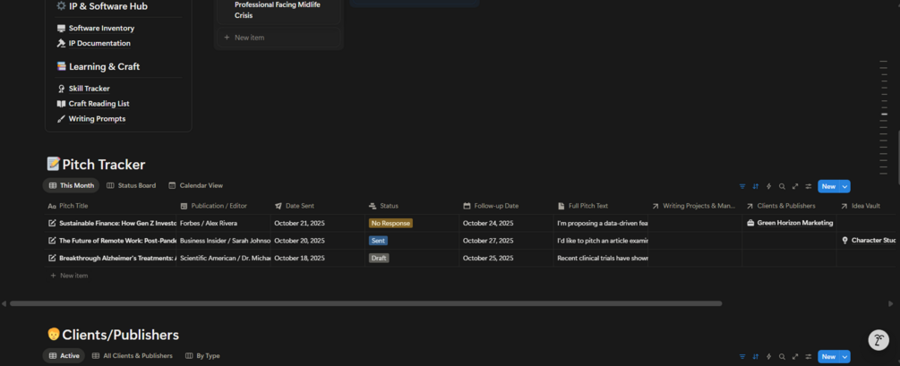Open the Clients/Publishers sort icon

(x=755, y=356)
